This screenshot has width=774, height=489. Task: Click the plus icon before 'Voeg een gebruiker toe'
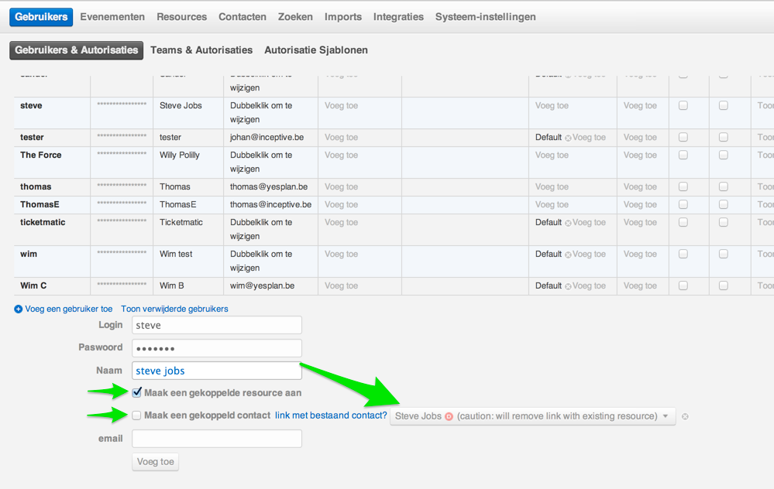(19, 309)
